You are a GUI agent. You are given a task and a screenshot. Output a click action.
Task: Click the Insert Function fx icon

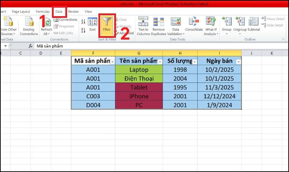tap(31, 46)
